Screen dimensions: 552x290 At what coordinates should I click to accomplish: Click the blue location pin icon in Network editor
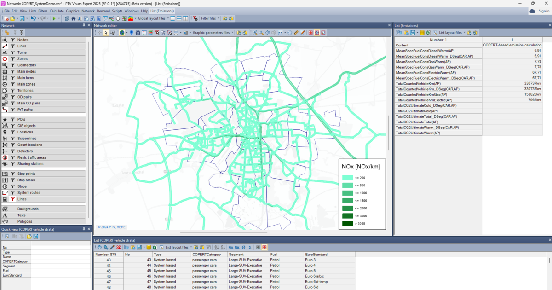pos(132,33)
